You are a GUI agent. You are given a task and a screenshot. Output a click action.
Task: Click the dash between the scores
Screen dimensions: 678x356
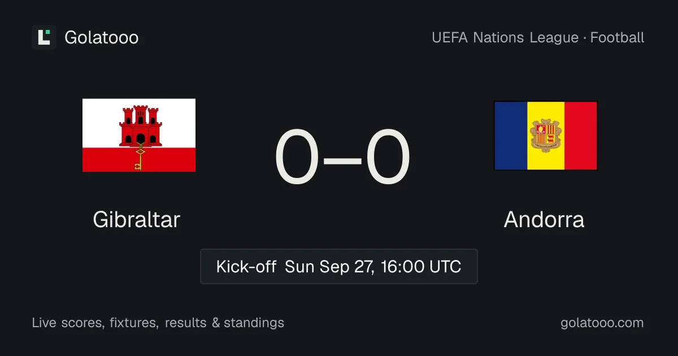342,160
